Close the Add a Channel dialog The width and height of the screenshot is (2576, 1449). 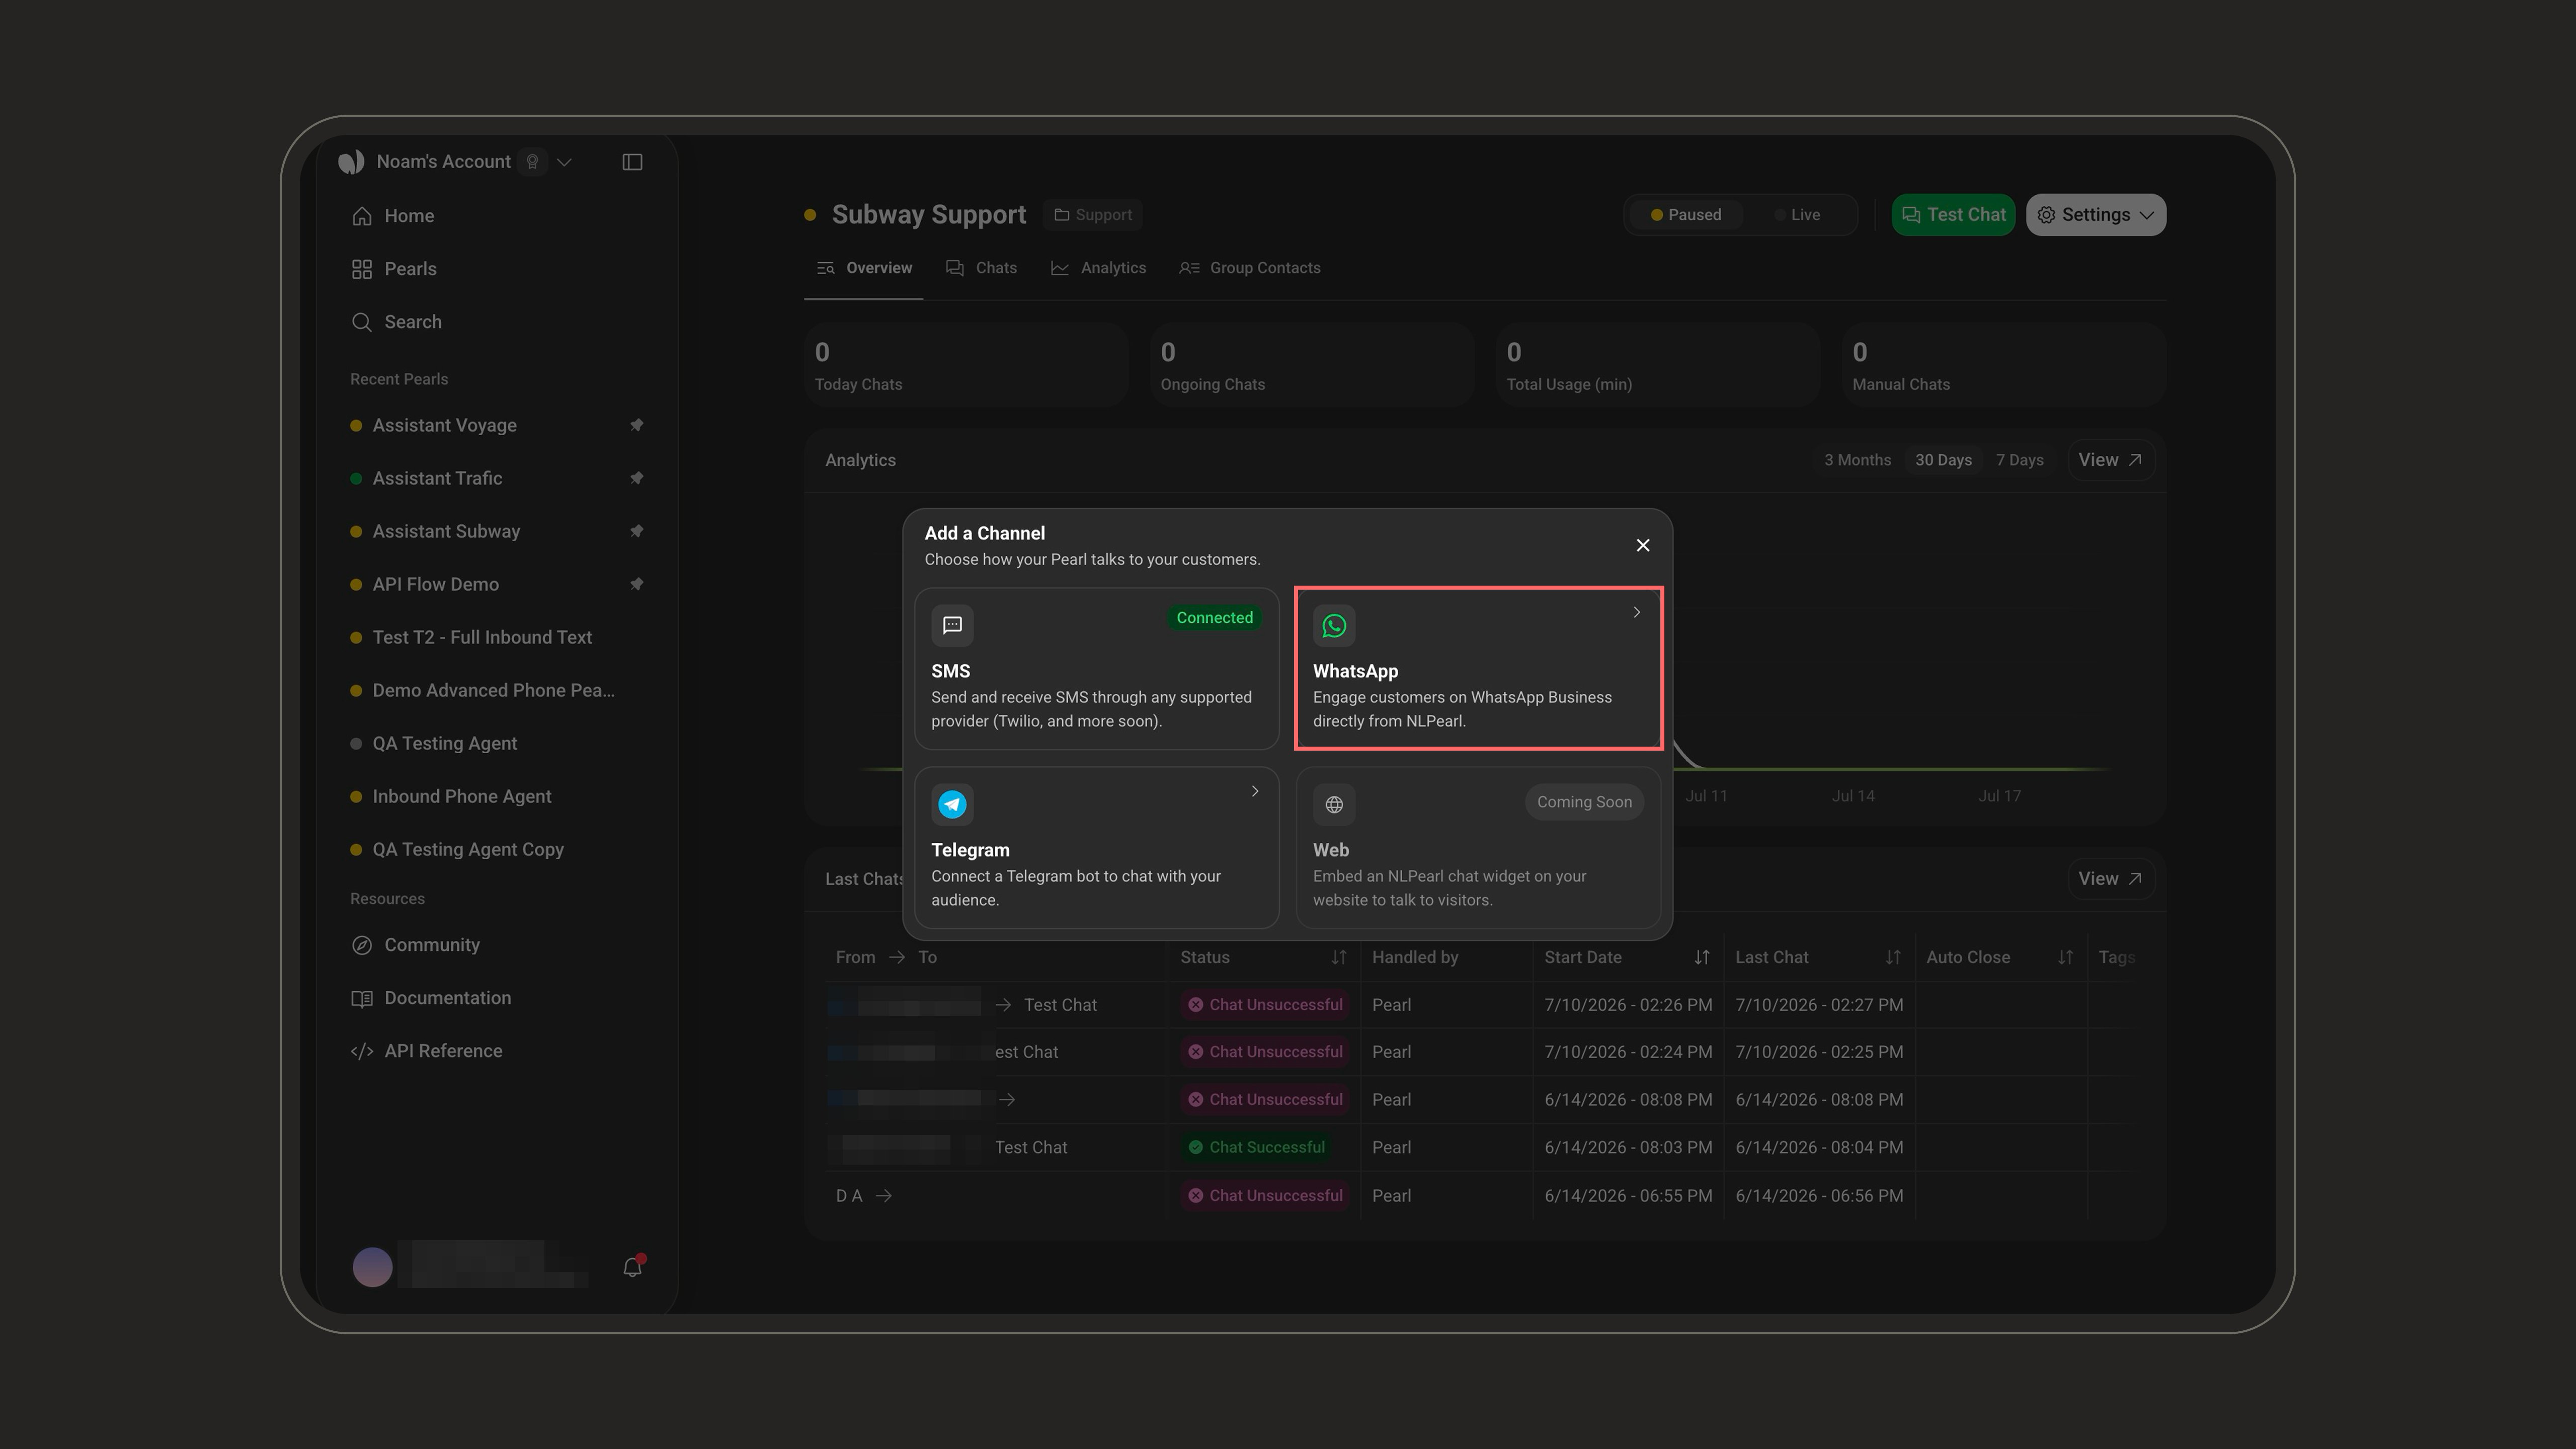[1642, 545]
